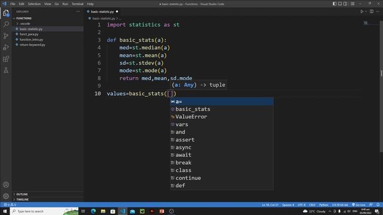Open funct_para.py in the explorer
This screenshot has width=383, height=215.
point(29,34)
